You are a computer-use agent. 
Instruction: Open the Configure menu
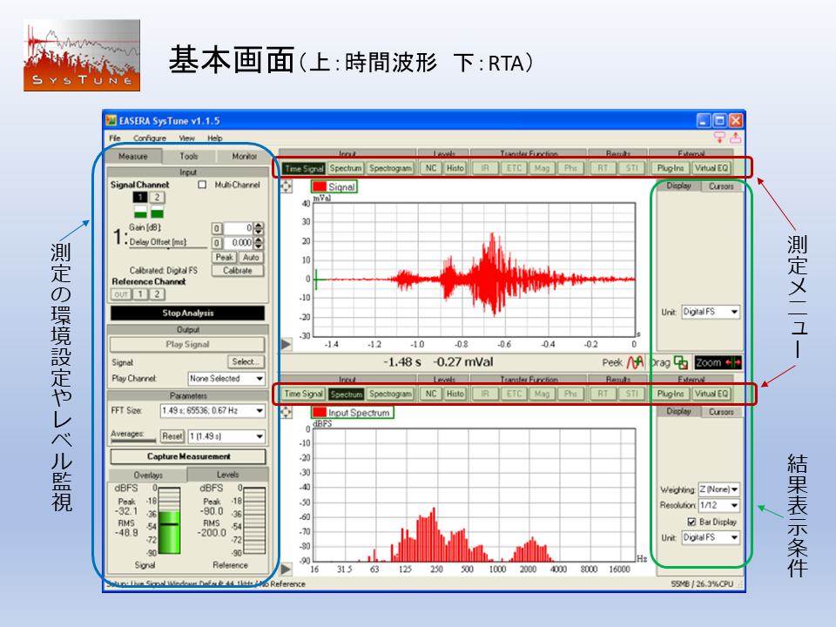tap(150, 138)
